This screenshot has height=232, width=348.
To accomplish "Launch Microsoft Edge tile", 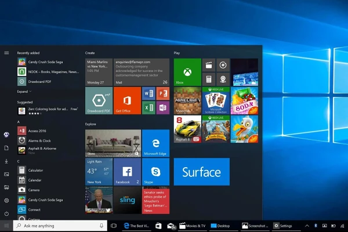I will 155,143.
